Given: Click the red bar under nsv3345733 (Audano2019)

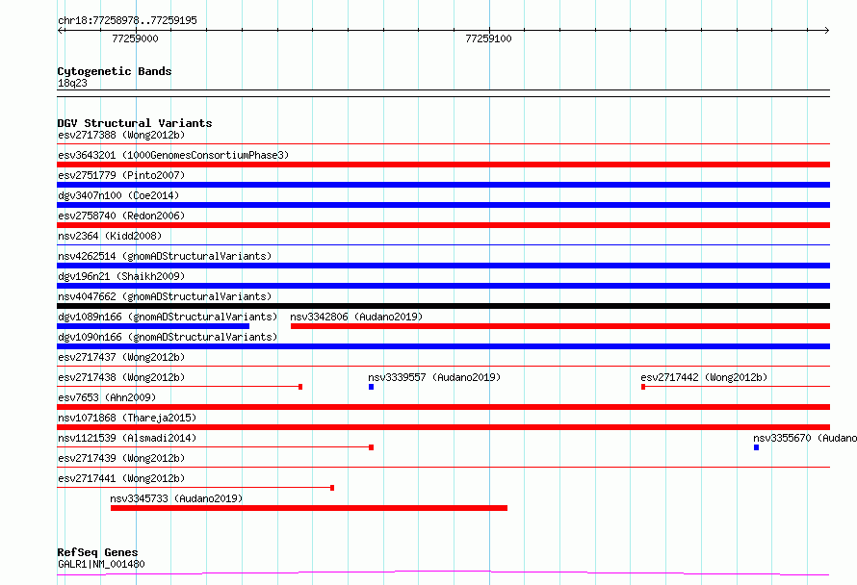Looking at the screenshot, I should (x=309, y=508).
